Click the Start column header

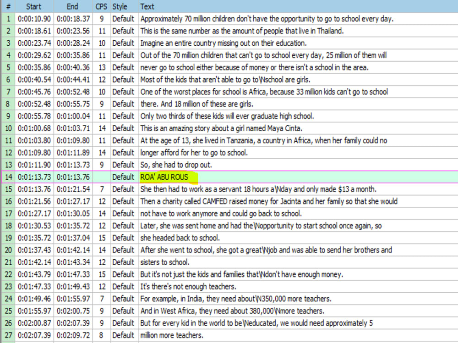[34, 6]
